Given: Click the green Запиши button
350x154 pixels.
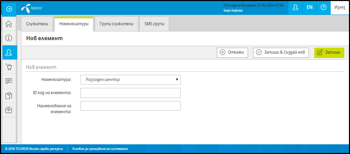Looking at the screenshot, I should pos(329,53).
